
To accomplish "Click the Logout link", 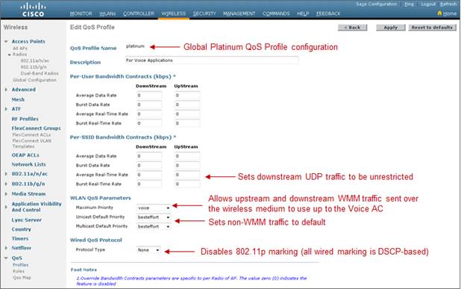I will tap(428, 4).
